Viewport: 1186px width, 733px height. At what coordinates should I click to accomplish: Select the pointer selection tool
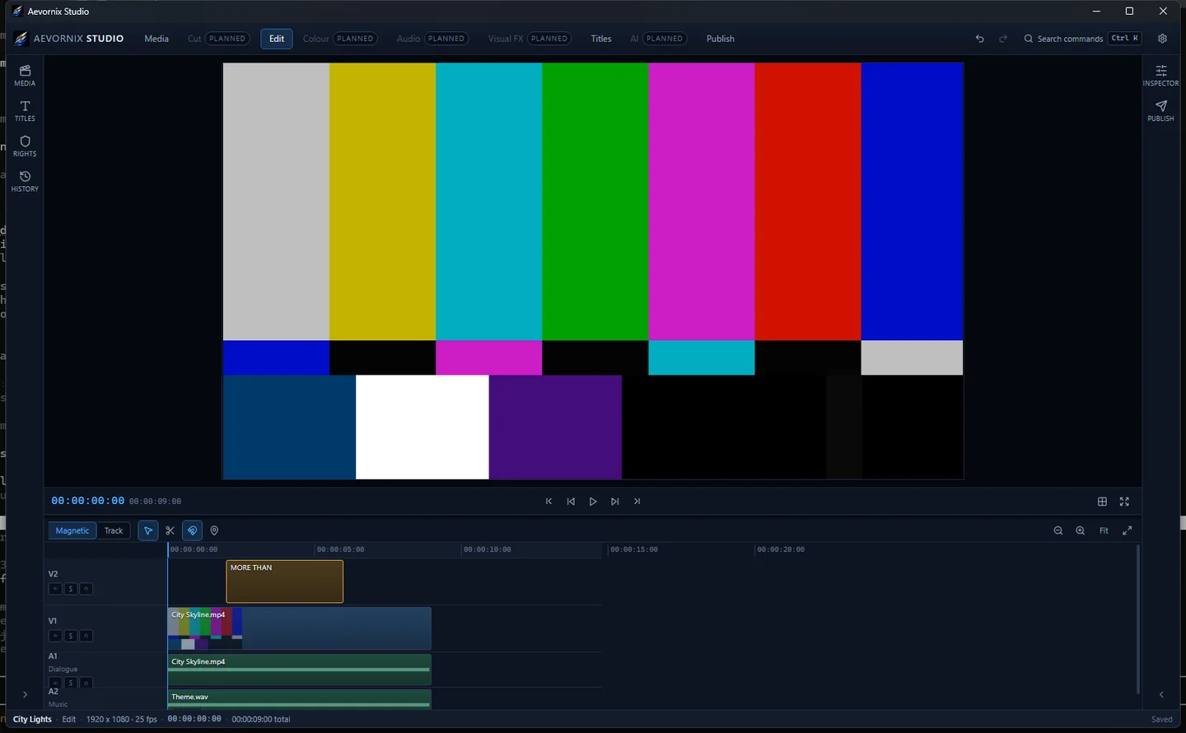(x=148, y=531)
